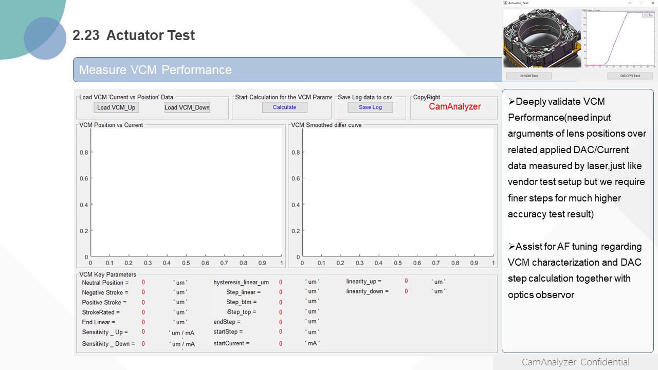This screenshot has height=370, width=658.
Task: Click the 2.23 Actuator Test slide title
Action: (134, 35)
